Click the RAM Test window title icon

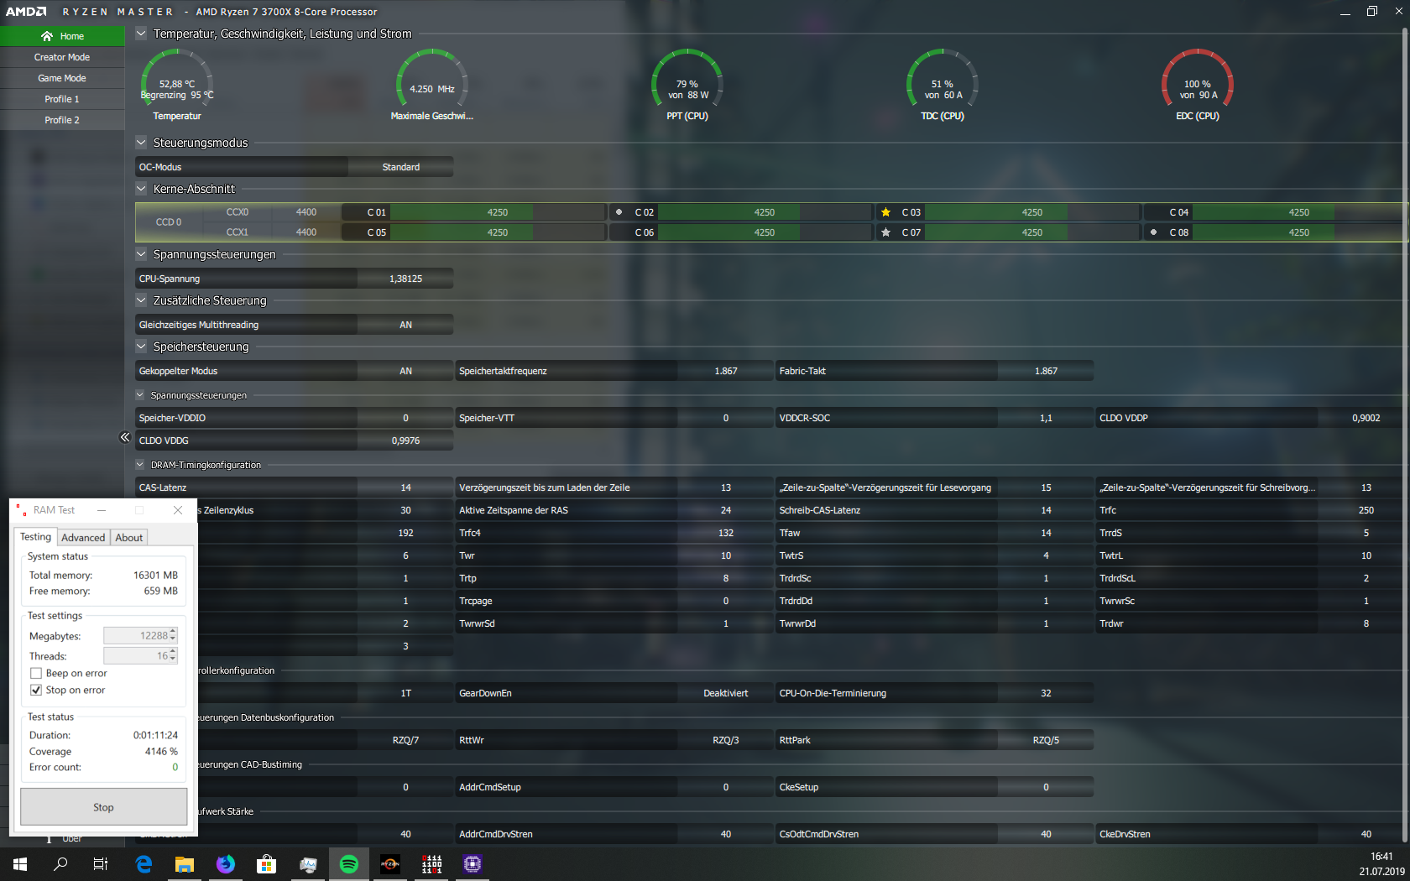click(21, 510)
